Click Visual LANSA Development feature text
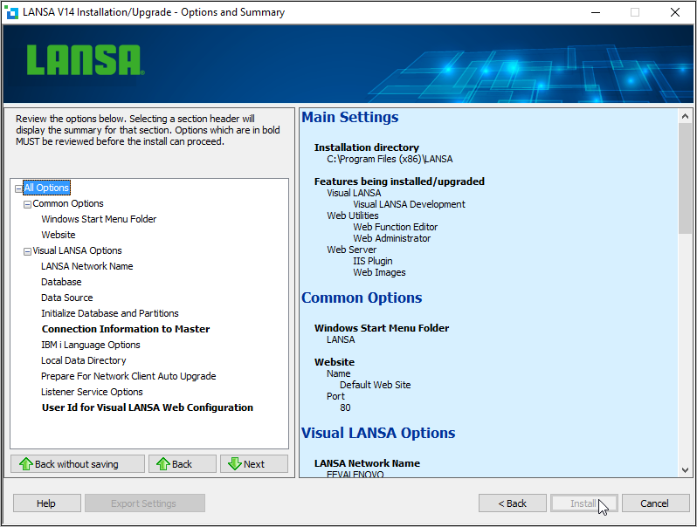 (409, 204)
